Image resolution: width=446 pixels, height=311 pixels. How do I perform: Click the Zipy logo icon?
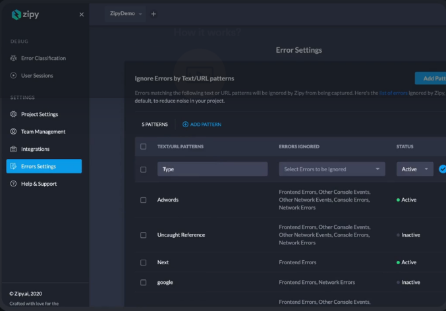coord(15,14)
